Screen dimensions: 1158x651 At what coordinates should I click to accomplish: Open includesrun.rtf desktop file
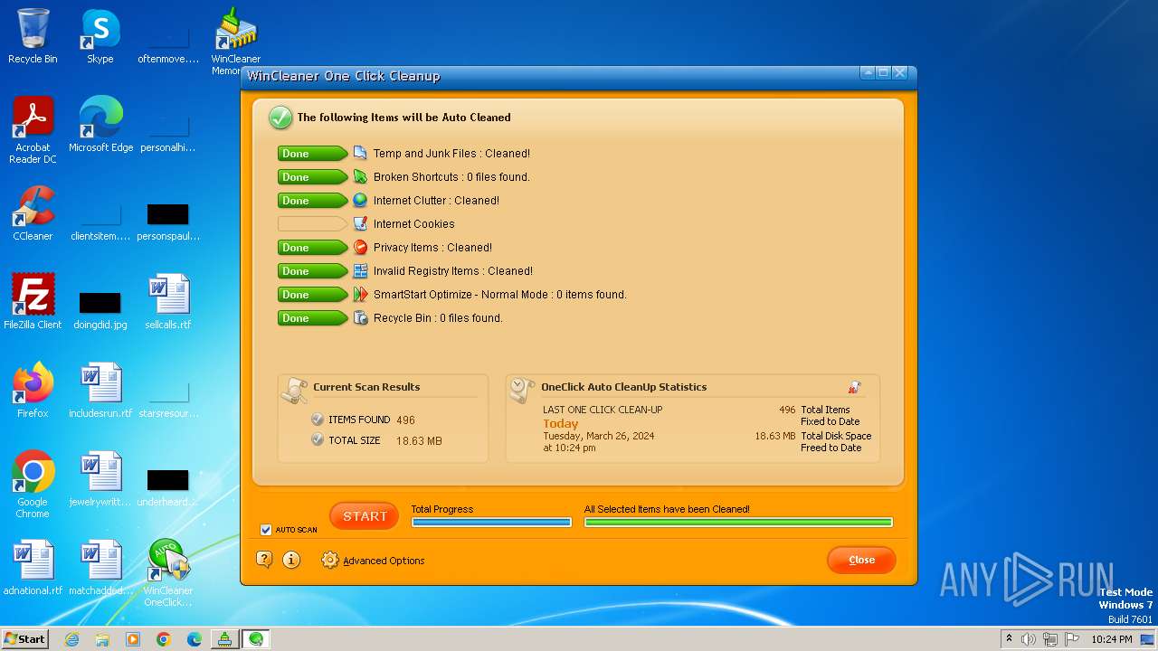(x=100, y=391)
